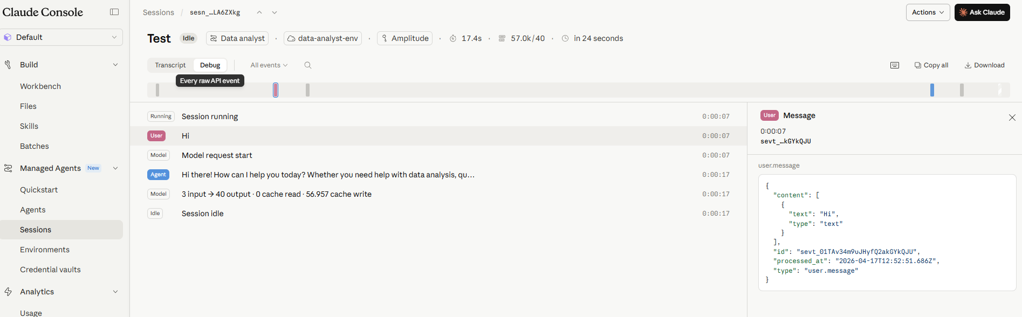Open the Data analyst agent chip
1022x317 pixels.
coord(238,38)
